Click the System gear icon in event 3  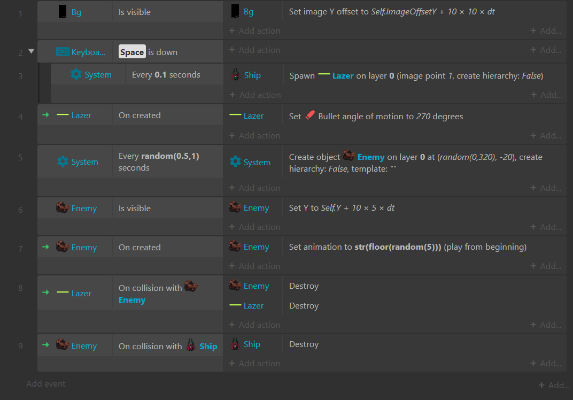76,74
